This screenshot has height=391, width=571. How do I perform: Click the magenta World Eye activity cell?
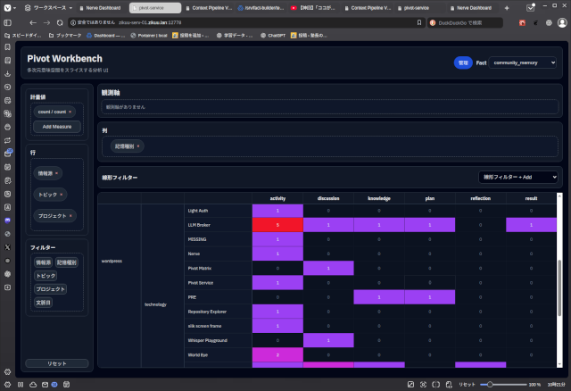(277, 355)
